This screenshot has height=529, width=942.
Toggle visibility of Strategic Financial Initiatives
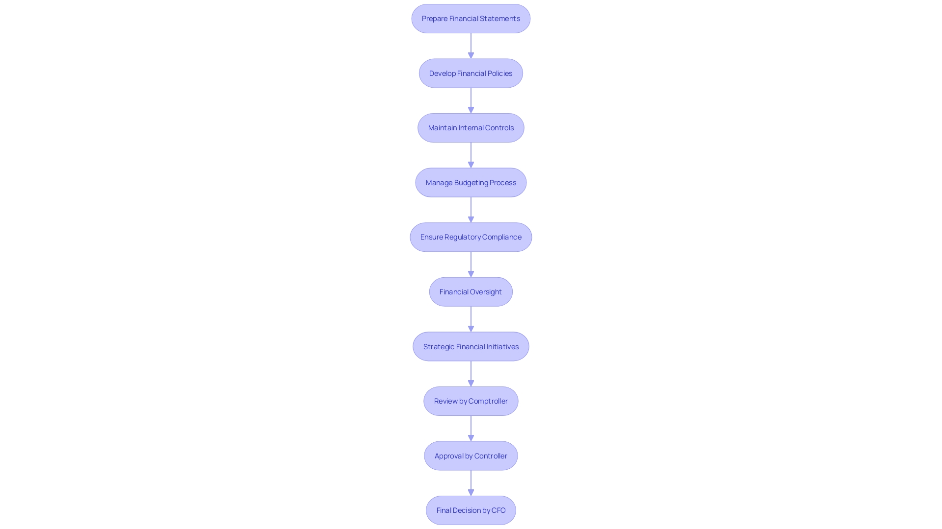pos(471,345)
